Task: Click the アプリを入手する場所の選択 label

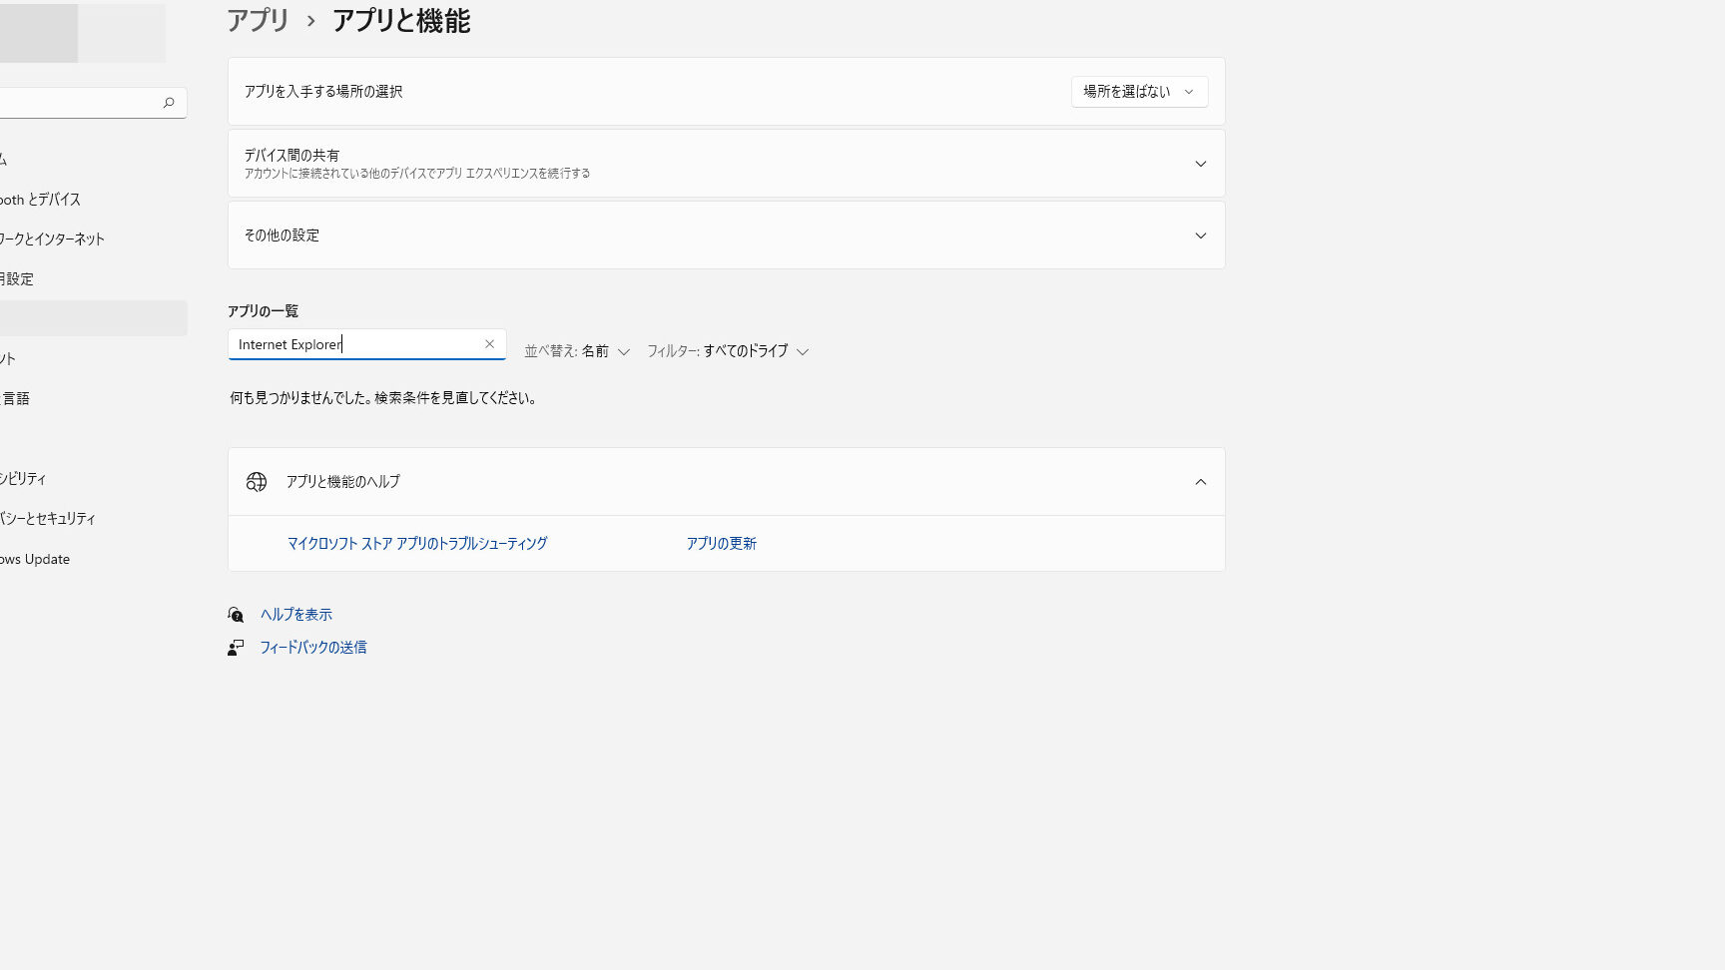Action: click(x=323, y=92)
